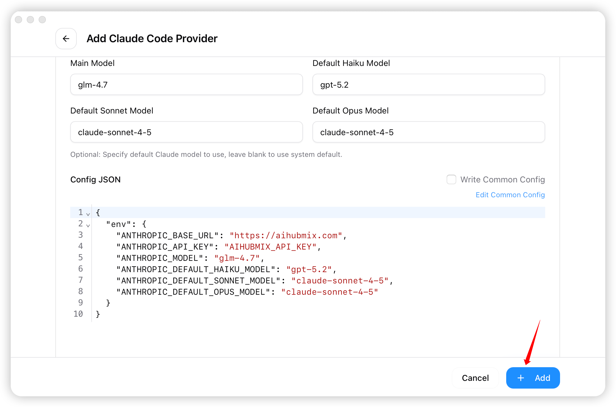
Task: Focus the Main Model input field
Action: click(x=186, y=85)
